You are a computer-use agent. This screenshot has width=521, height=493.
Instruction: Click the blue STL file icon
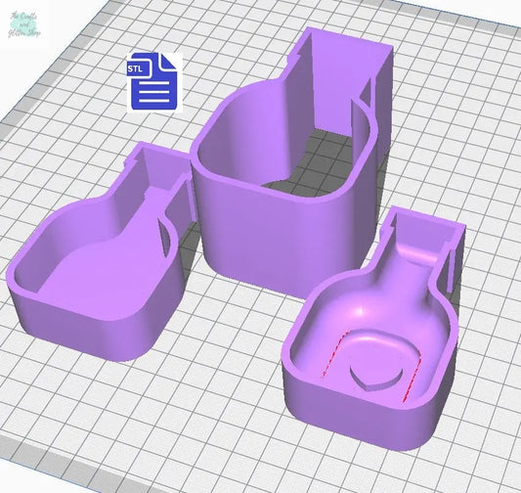click(x=154, y=81)
